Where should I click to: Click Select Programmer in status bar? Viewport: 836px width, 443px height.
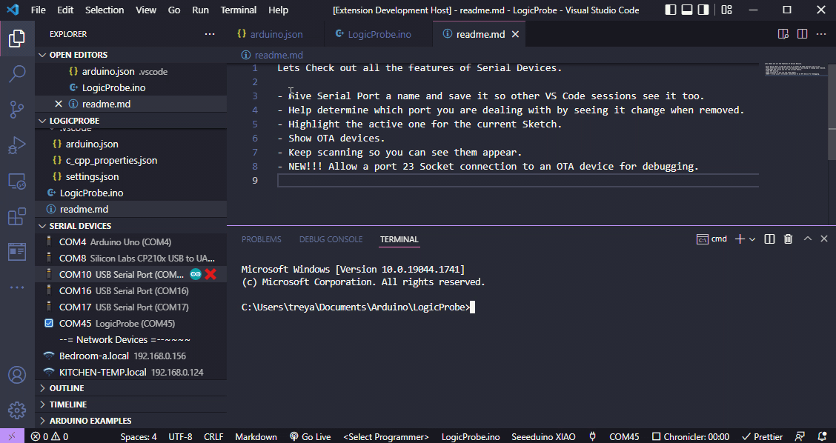(x=386, y=436)
